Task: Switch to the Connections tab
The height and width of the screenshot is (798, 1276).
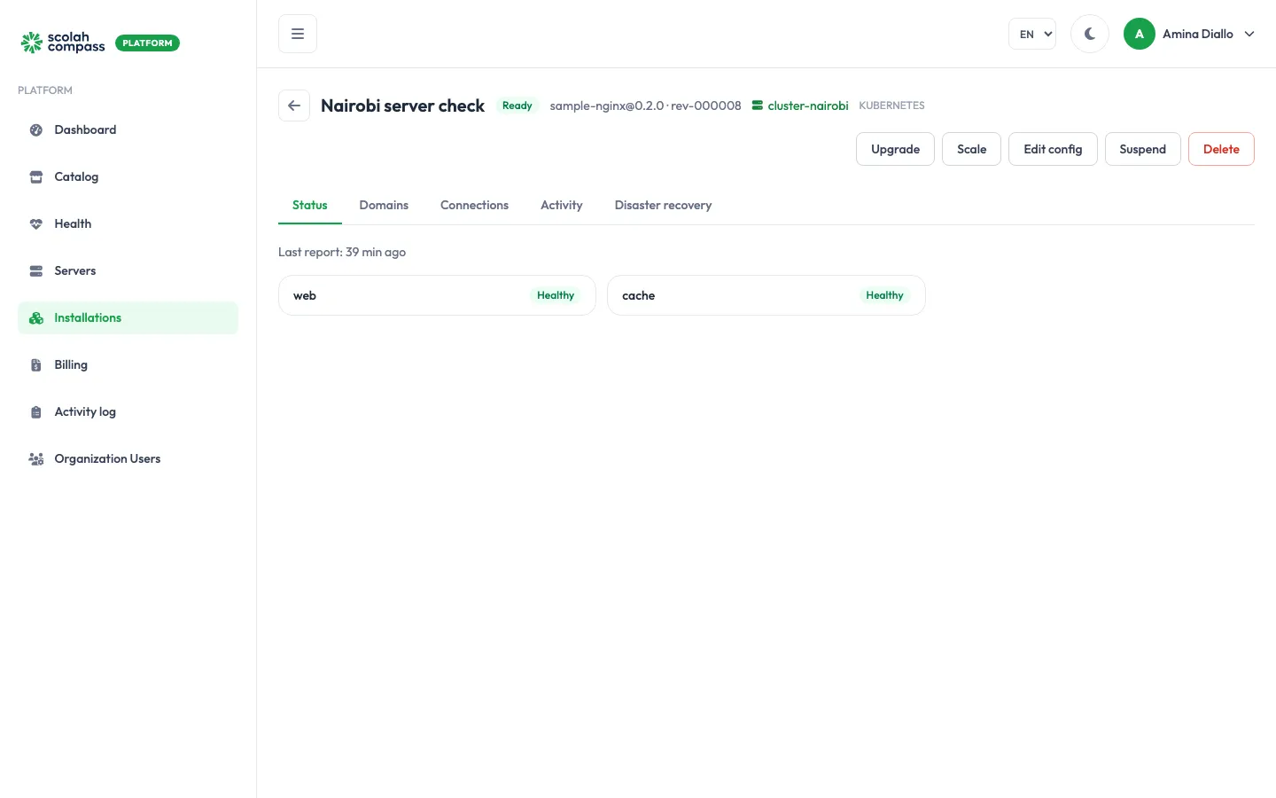Action: (x=475, y=205)
